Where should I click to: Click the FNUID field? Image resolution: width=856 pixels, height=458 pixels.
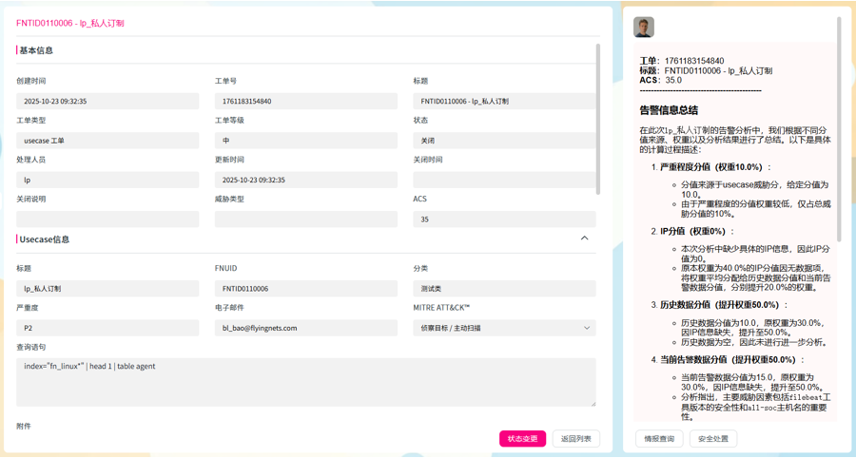click(305, 289)
